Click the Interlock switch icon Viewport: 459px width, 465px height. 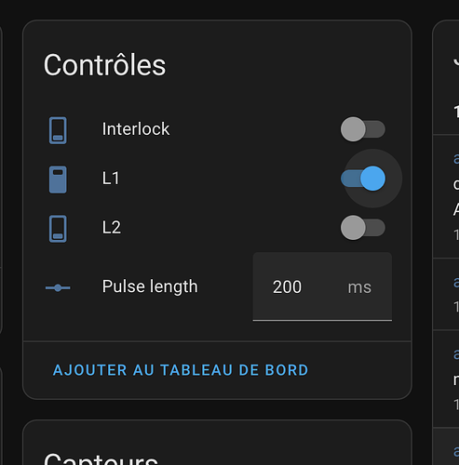pyautogui.click(x=58, y=130)
